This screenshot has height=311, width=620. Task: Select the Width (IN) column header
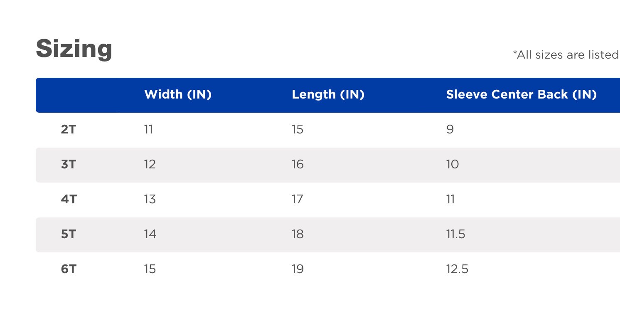[x=178, y=95]
